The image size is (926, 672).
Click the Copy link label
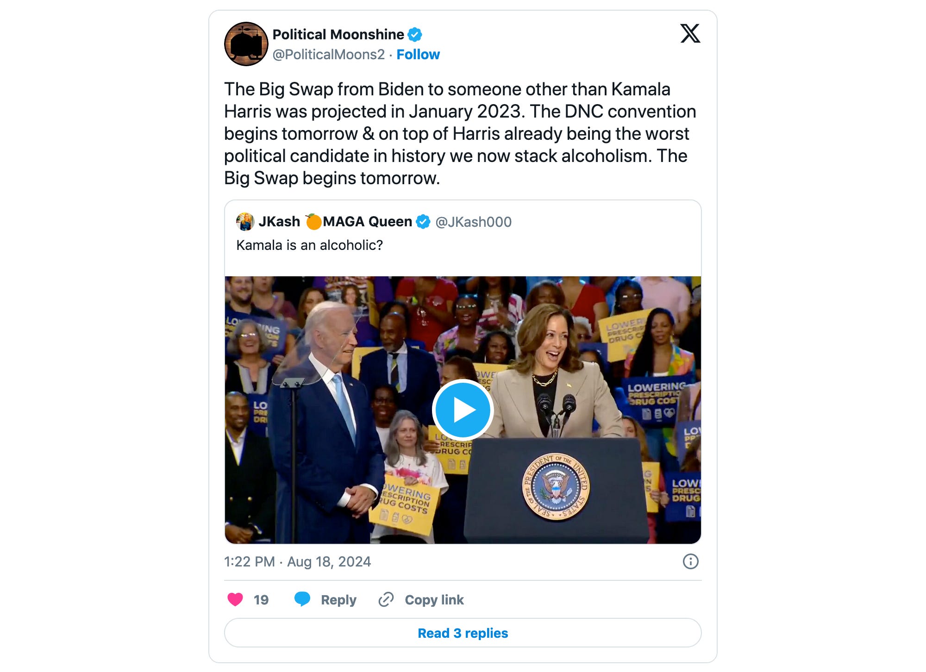pos(434,600)
